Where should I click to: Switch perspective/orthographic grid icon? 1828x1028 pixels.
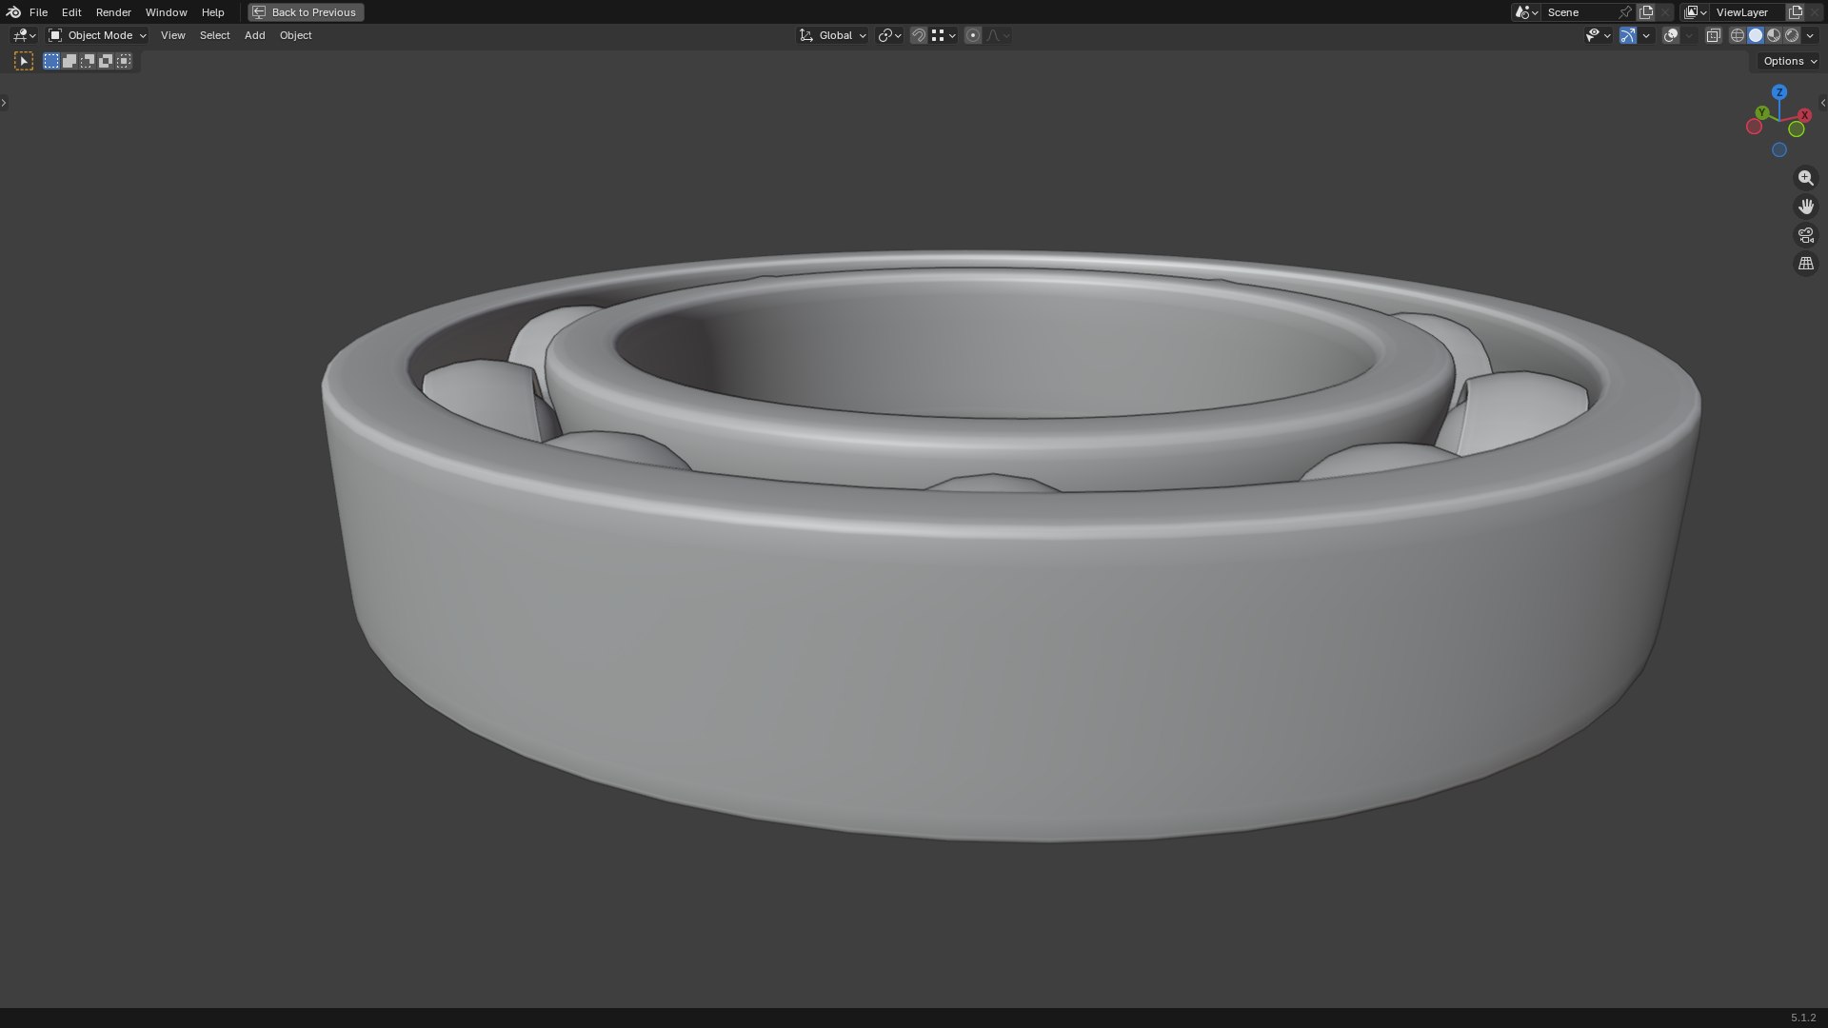(x=1806, y=264)
